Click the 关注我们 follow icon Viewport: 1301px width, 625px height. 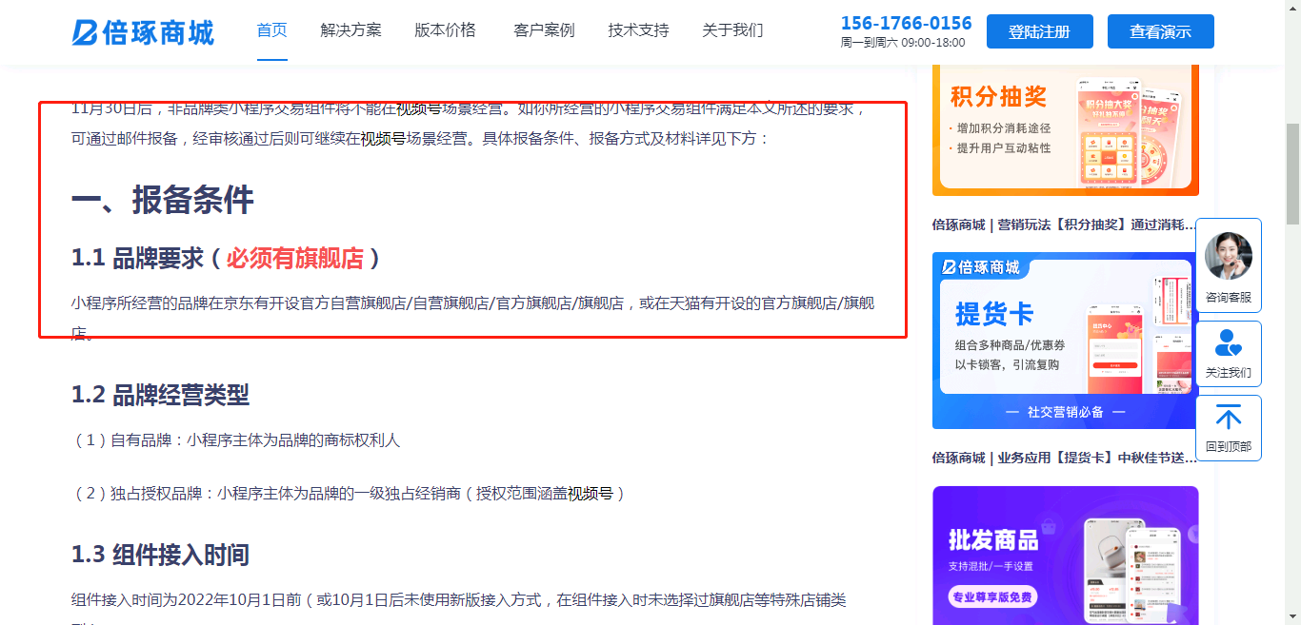pos(1229,342)
